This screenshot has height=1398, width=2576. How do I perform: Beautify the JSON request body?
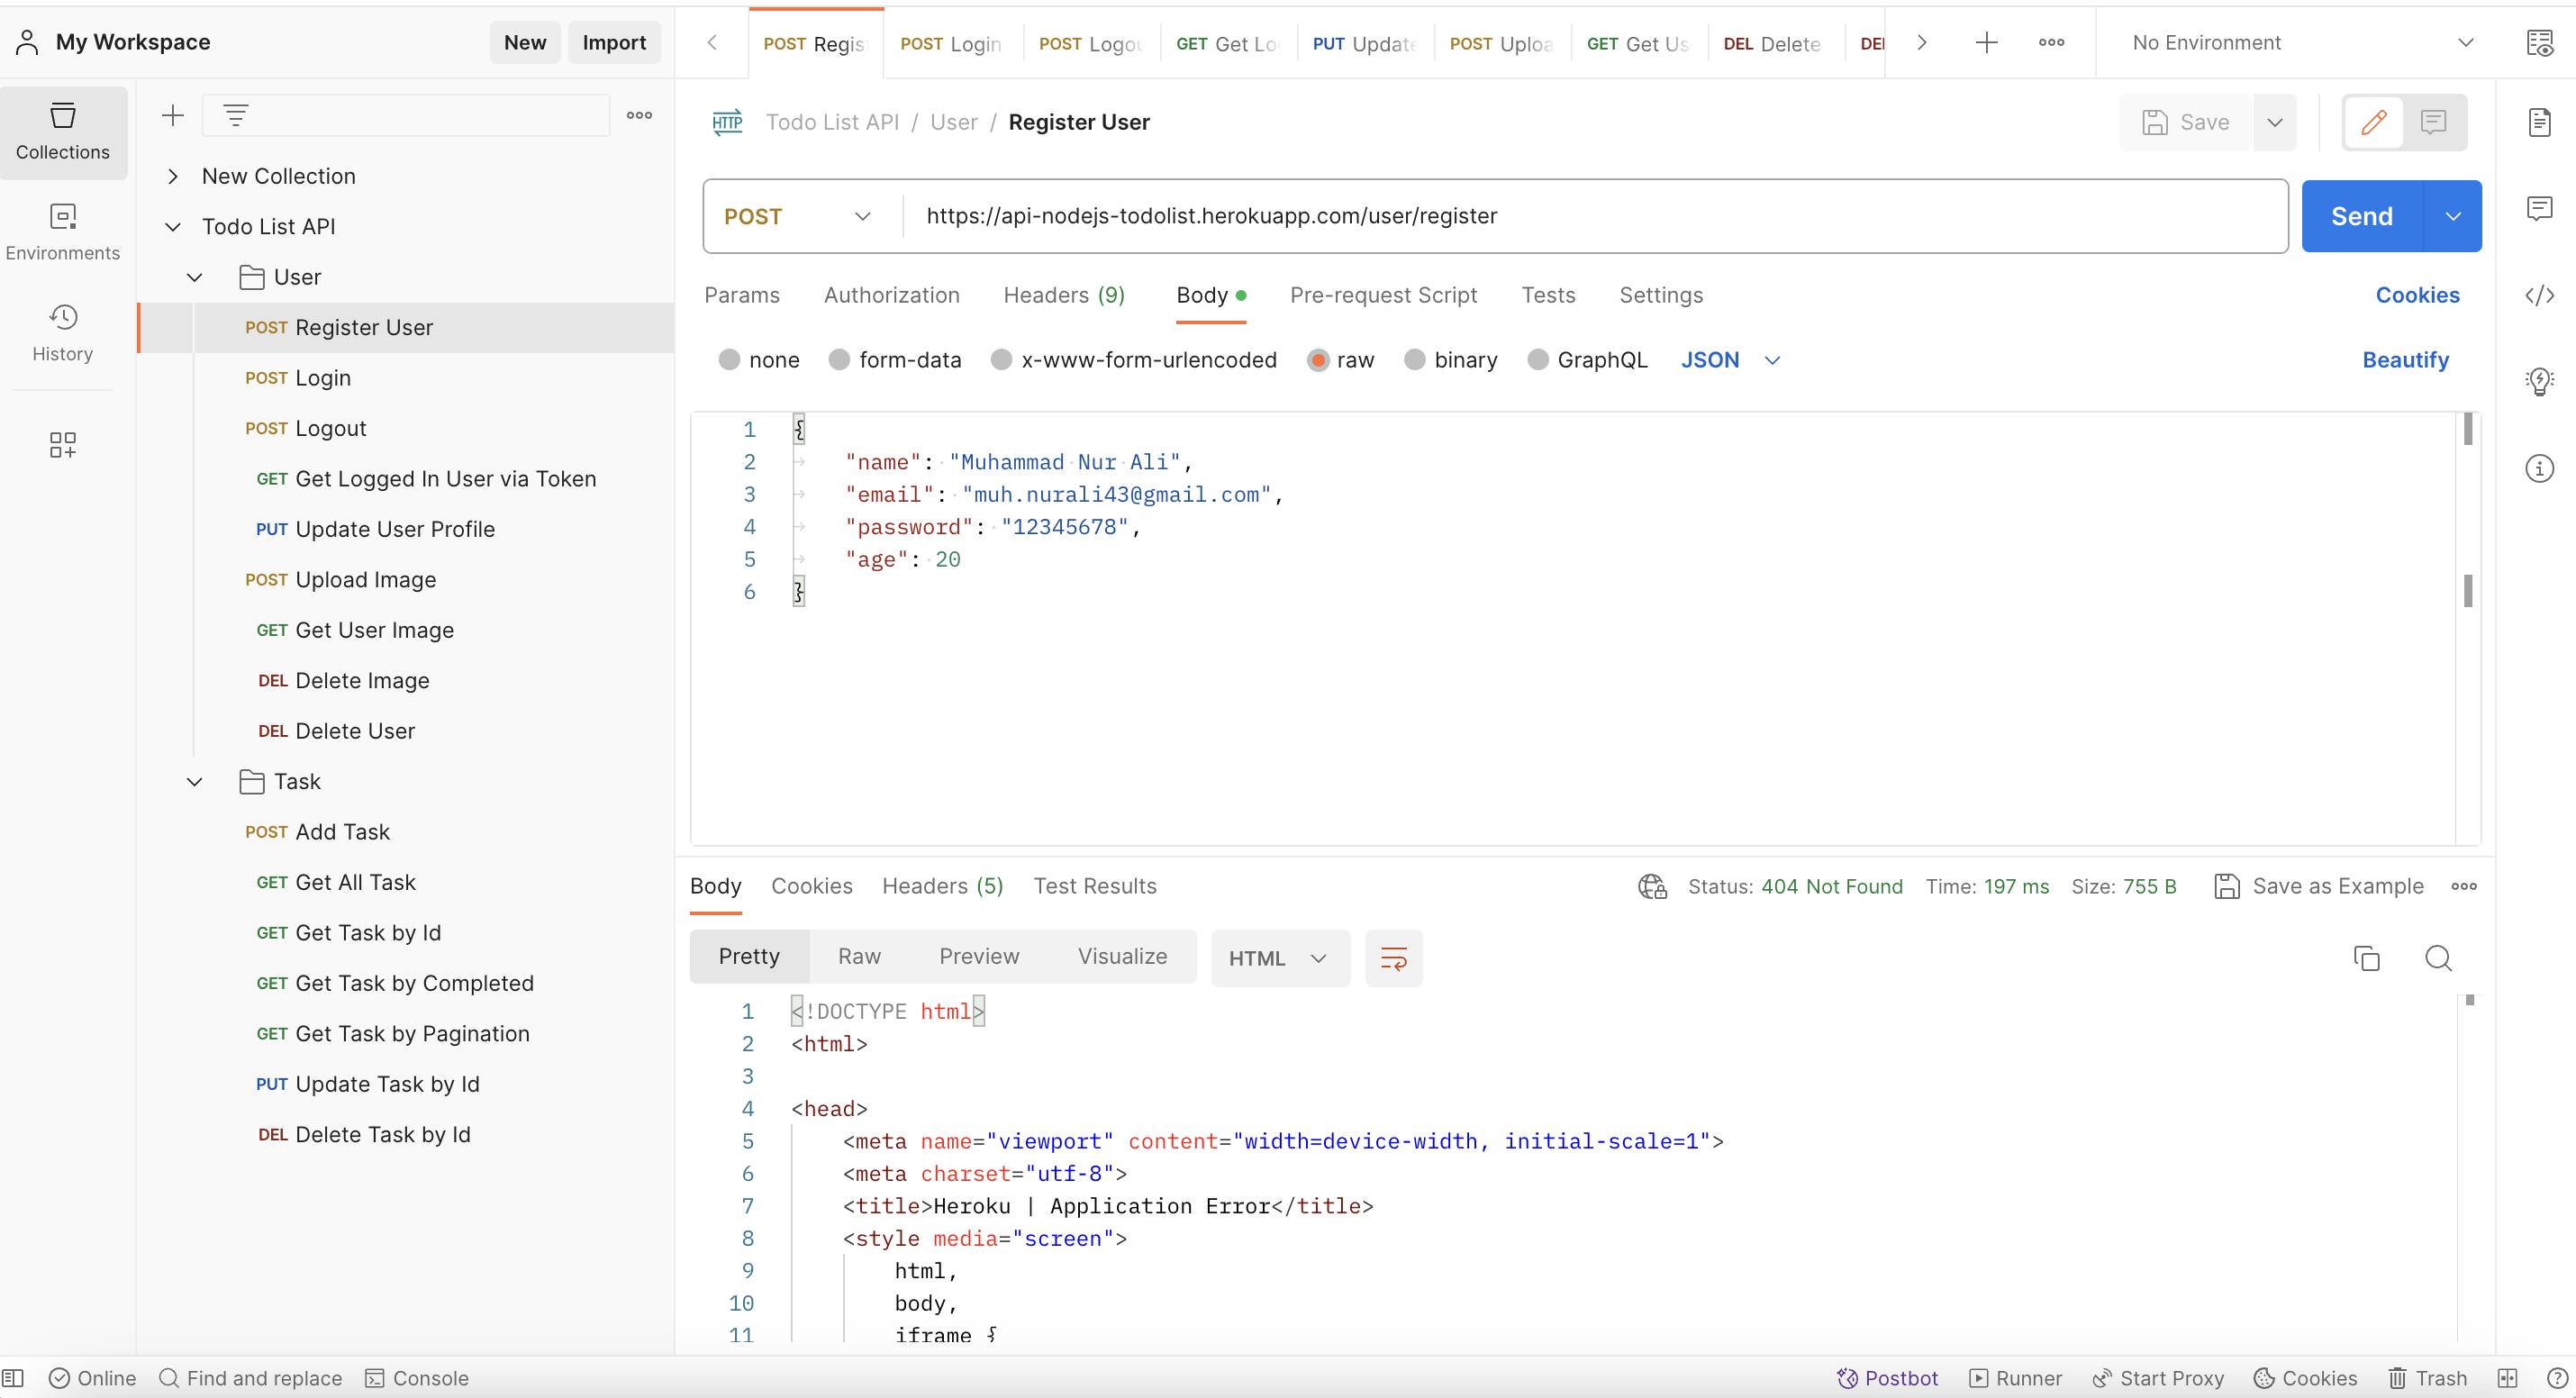click(2405, 360)
